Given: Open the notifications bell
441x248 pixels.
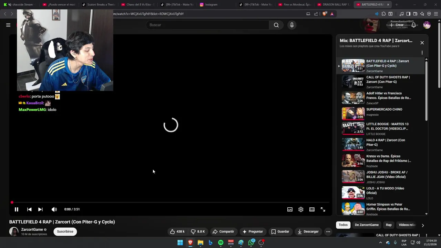Looking at the screenshot, I should coord(414,25).
